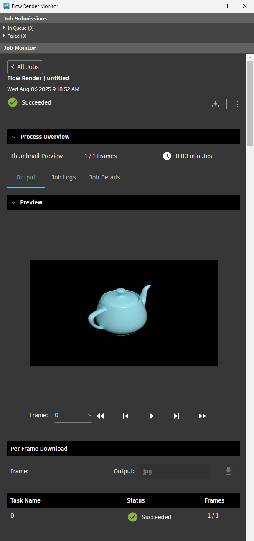Open the three-dot more options menu
Screen dimensions: 254x541
point(237,104)
